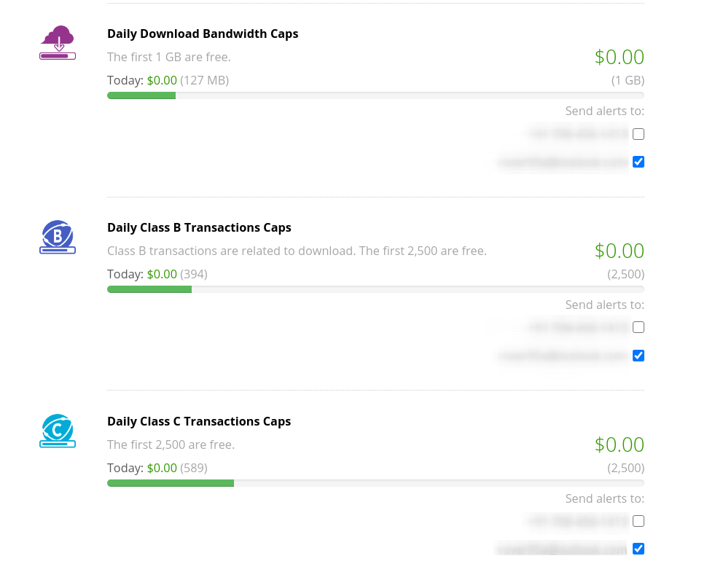Screen dimensions: 707x572
Task: Enable phone alerts for Class B transactions
Action: (638, 327)
